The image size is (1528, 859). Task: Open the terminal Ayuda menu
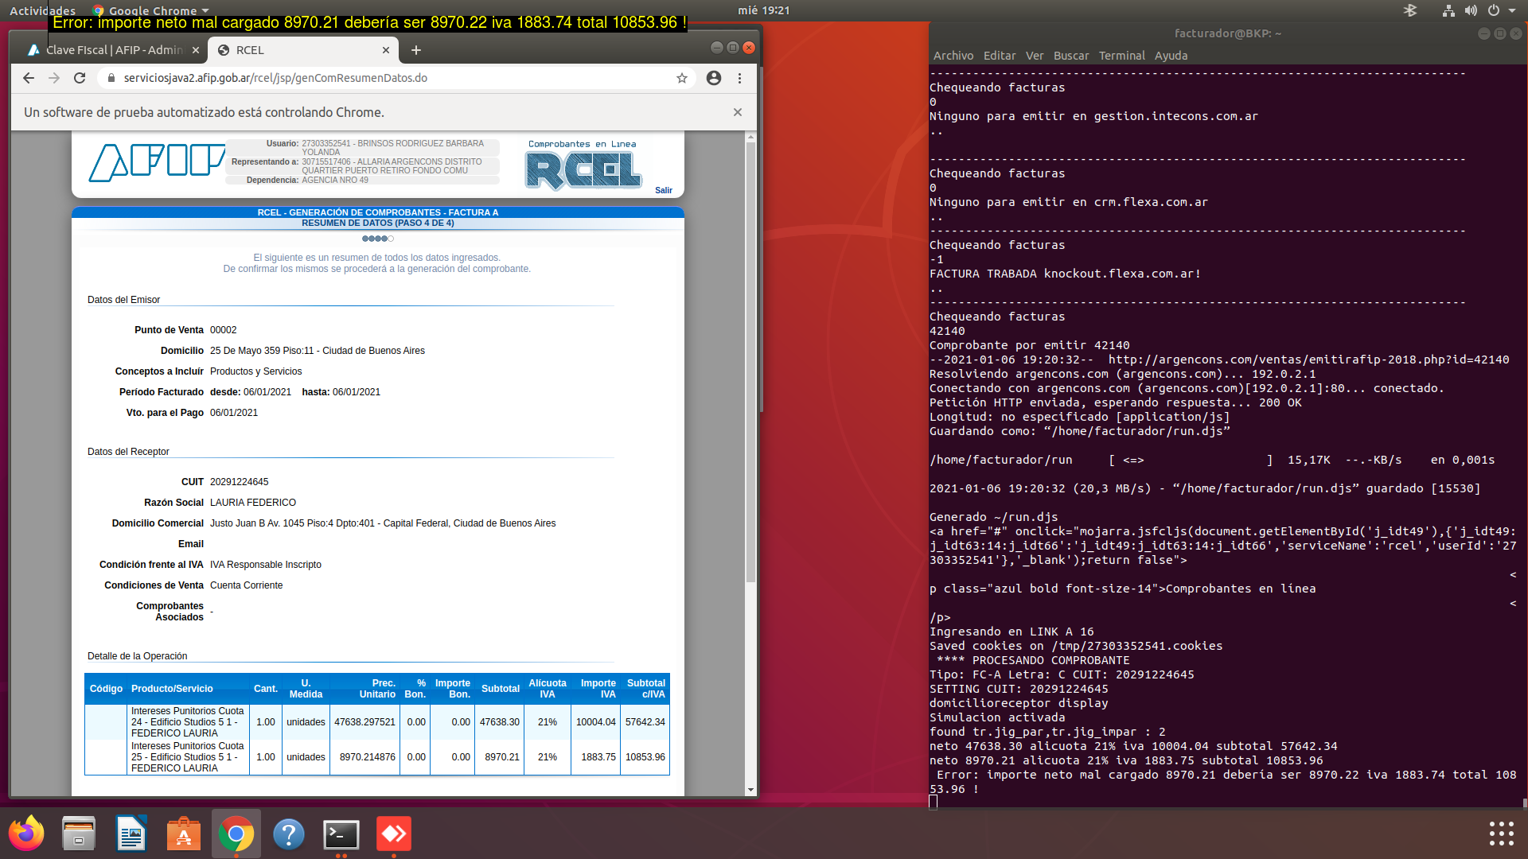(x=1171, y=56)
